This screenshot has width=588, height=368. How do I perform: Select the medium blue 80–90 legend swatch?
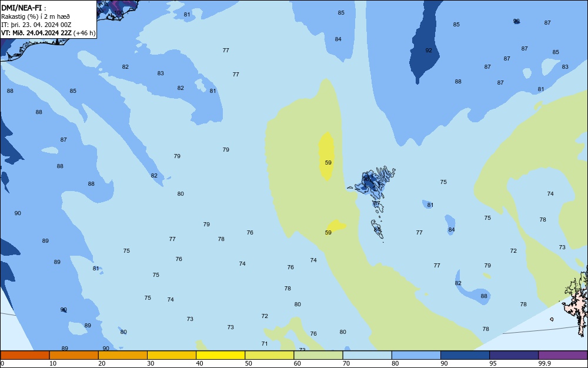click(x=416, y=355)
